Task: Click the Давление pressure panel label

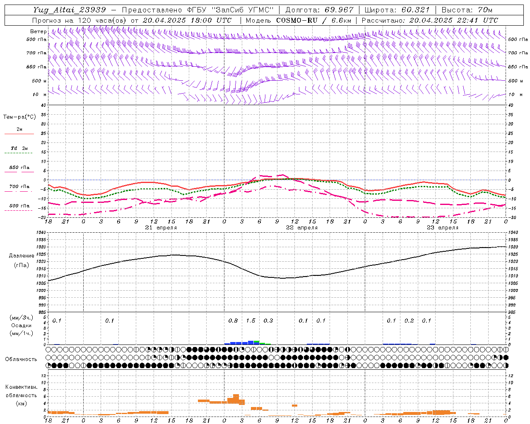Action: coord(21,256)
